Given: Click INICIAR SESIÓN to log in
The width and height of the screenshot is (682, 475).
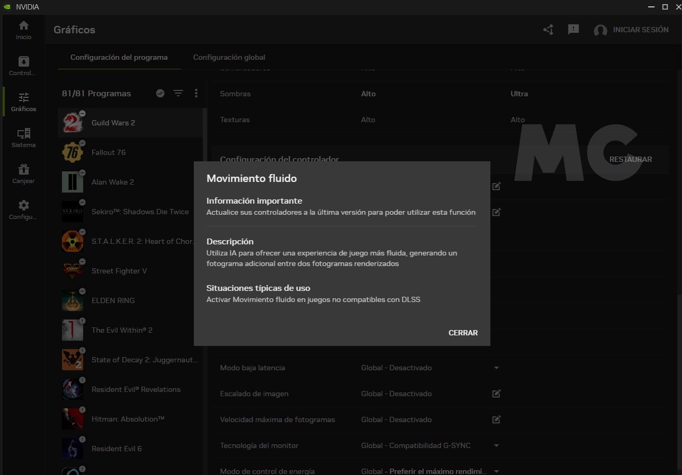Looking at the screenshot, I should click(x=640, y=30).
